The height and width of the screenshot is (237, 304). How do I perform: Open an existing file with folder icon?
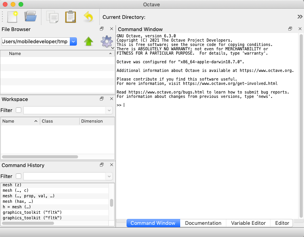pyautogui.click(x=30, y=17)
